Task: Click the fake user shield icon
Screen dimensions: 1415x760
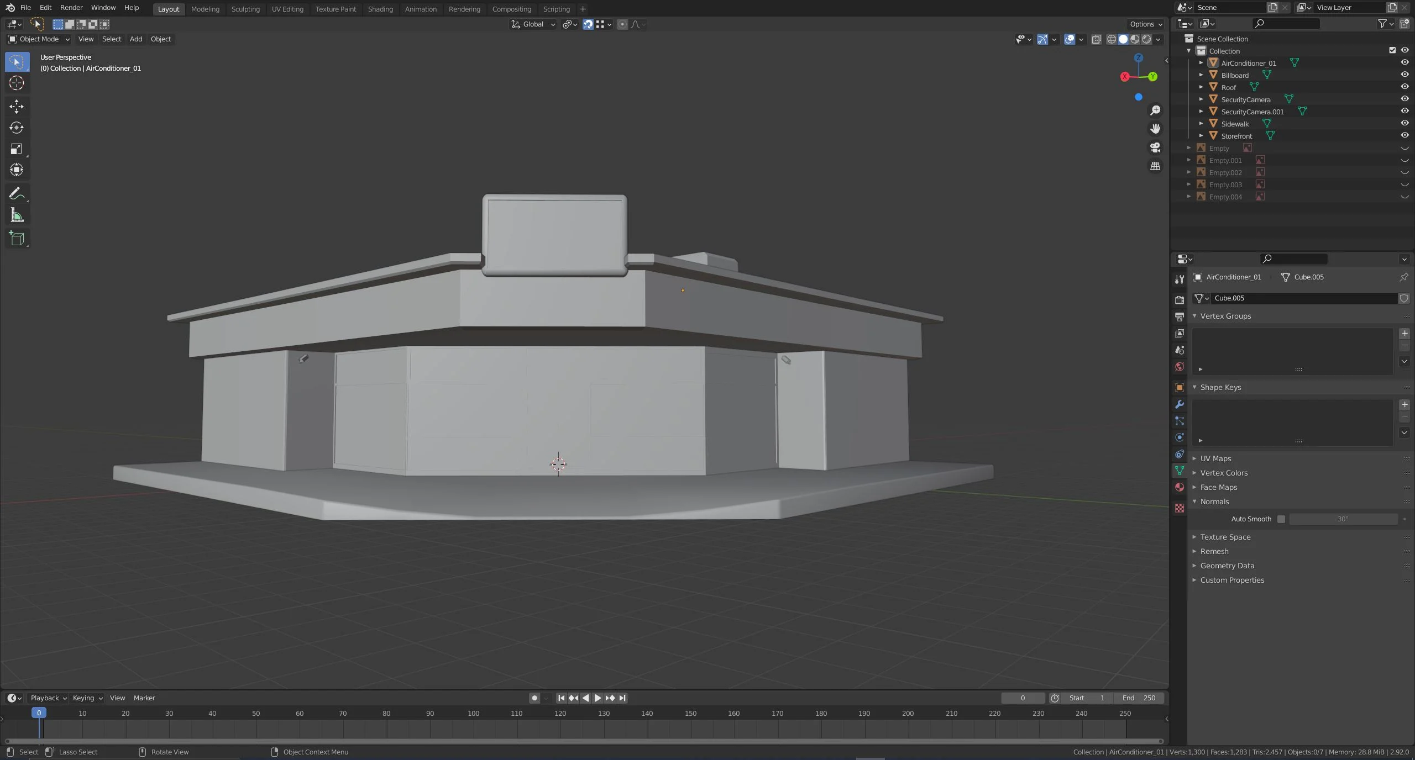Action: pyautogui.click(x=1404, y=298)
